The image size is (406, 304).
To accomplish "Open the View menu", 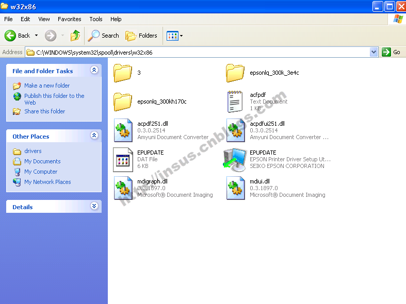I will (44, 19).
